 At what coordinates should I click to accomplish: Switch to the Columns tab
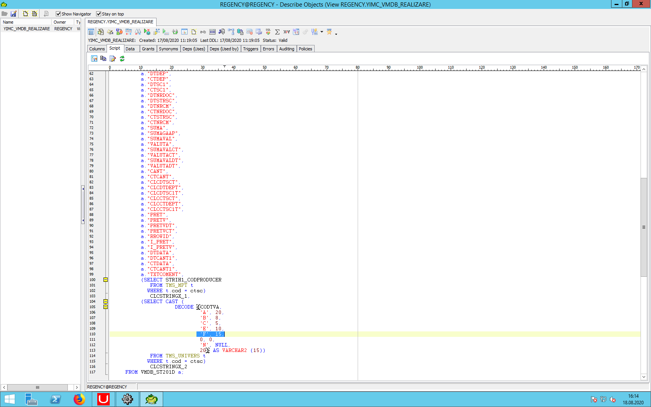click(97, 49)
